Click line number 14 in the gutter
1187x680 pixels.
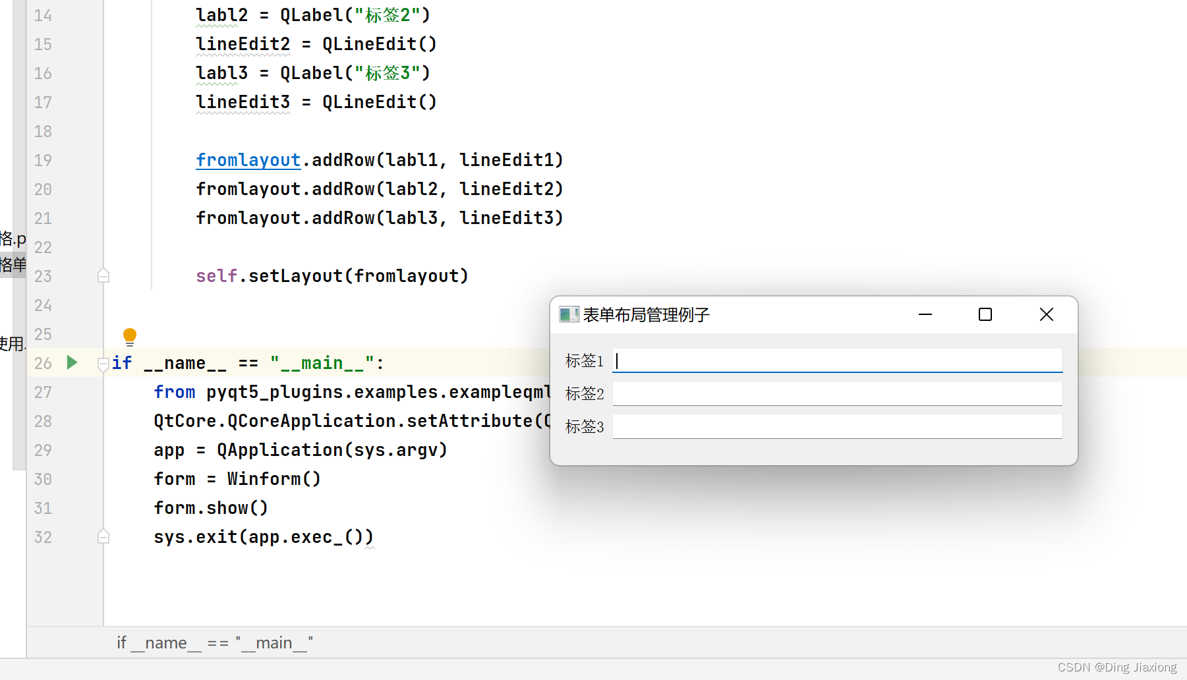tap(42, 14)
